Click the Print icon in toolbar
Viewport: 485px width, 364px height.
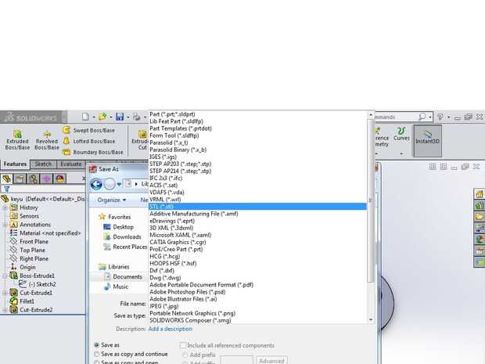[x=136, y=117]
